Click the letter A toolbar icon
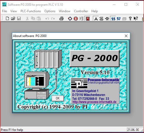Viewport: 144px width, 133px height. 96,19
